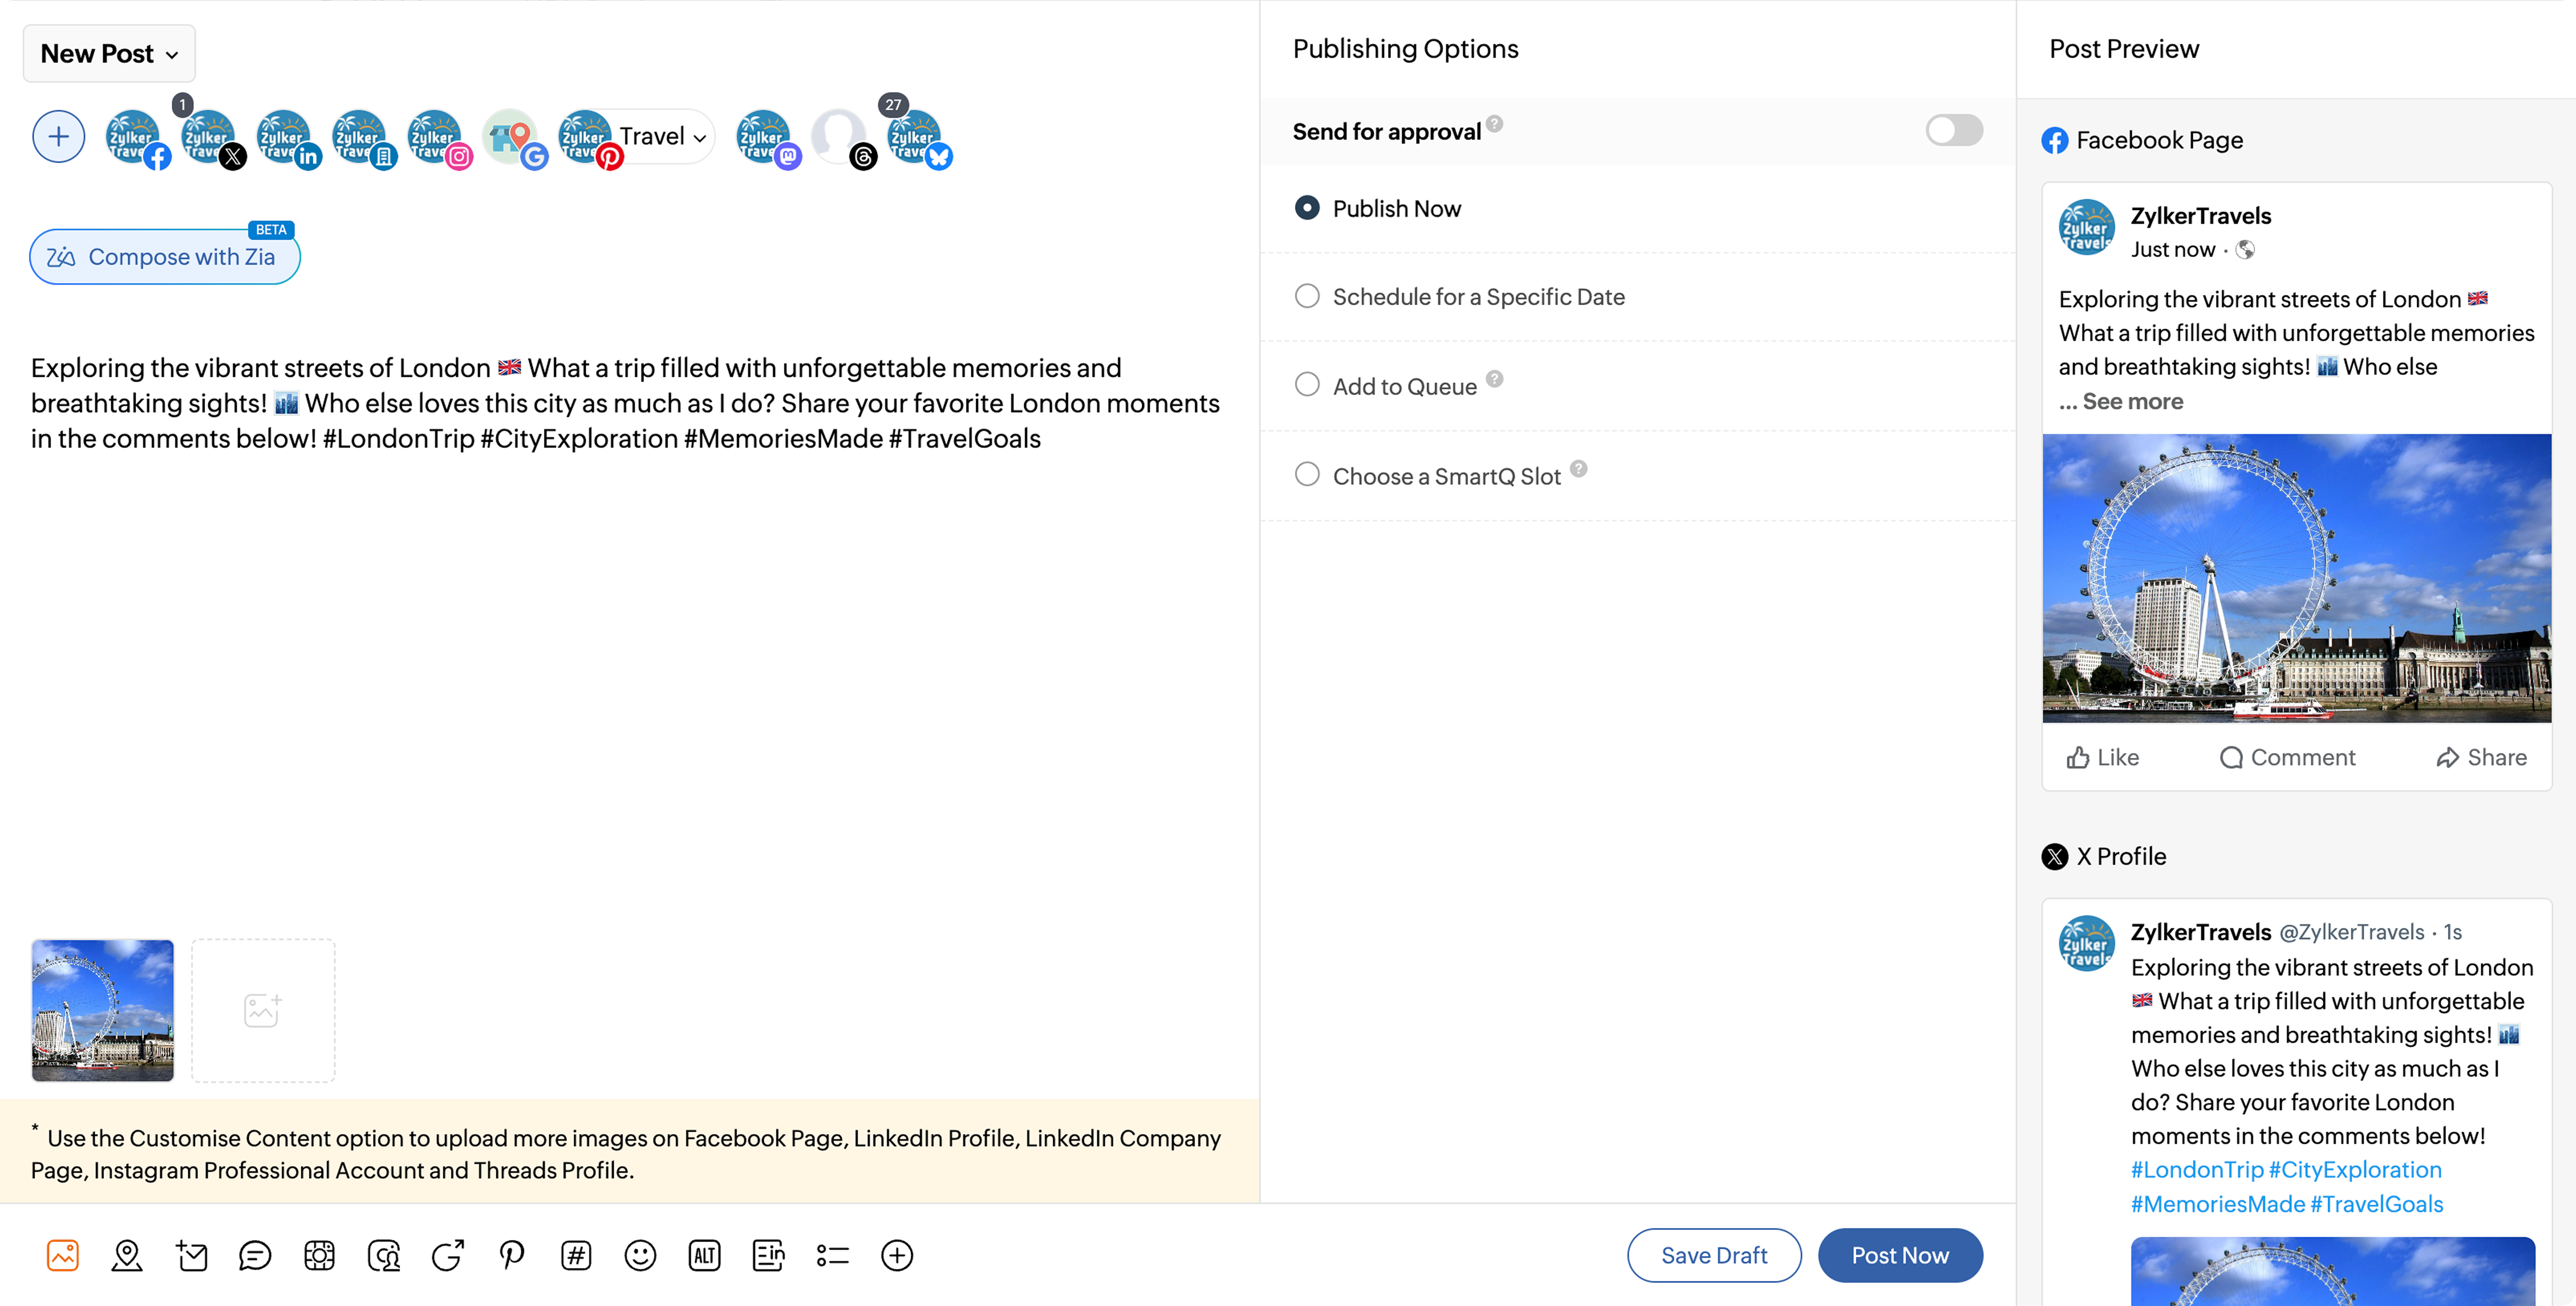
Task: Open the New Post dropdown
Action: [x=109, y=53]
